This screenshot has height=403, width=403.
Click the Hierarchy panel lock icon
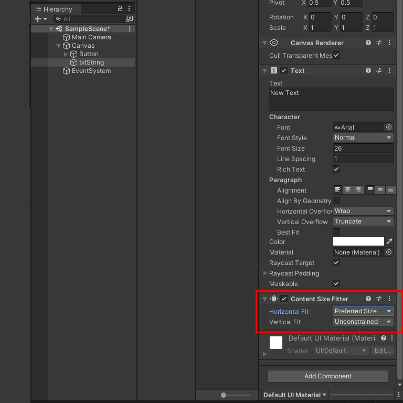click(120, 8)
